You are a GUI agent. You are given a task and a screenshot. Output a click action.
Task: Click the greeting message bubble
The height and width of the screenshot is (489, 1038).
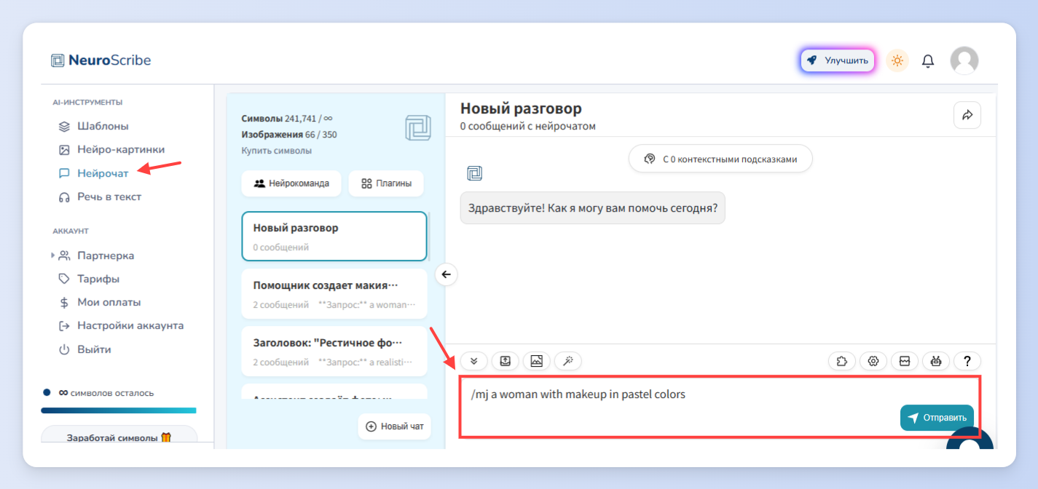(593, 207)
